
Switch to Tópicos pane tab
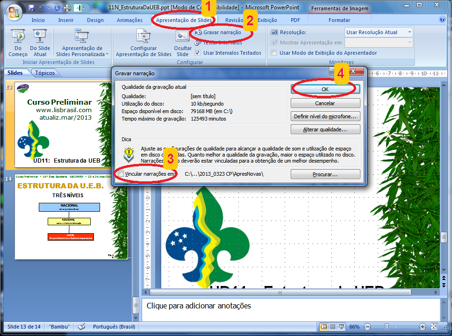(45, 72)
